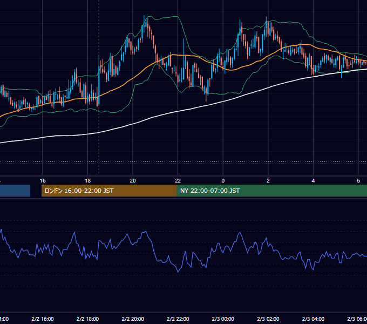
Task: Click the '2/2 18:00' indicator axis label
Action: (x=88, y=319)
